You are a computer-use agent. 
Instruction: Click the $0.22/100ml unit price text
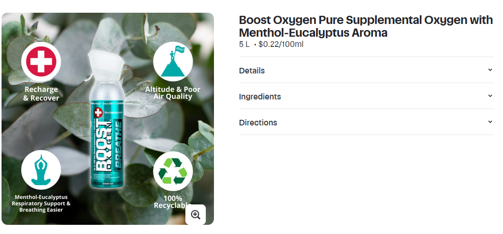[x=281, y=44]
